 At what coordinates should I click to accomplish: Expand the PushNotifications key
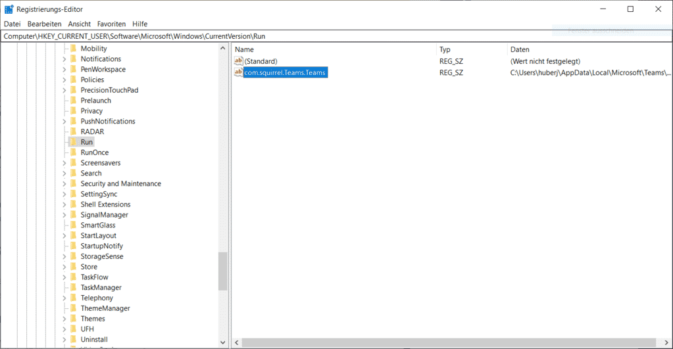pyautogui.click(x=64, y=122)
